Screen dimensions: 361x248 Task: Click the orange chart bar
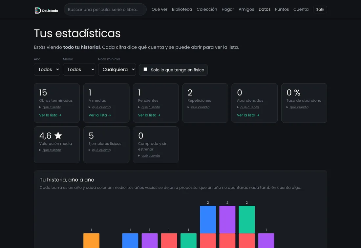point(92,241)
